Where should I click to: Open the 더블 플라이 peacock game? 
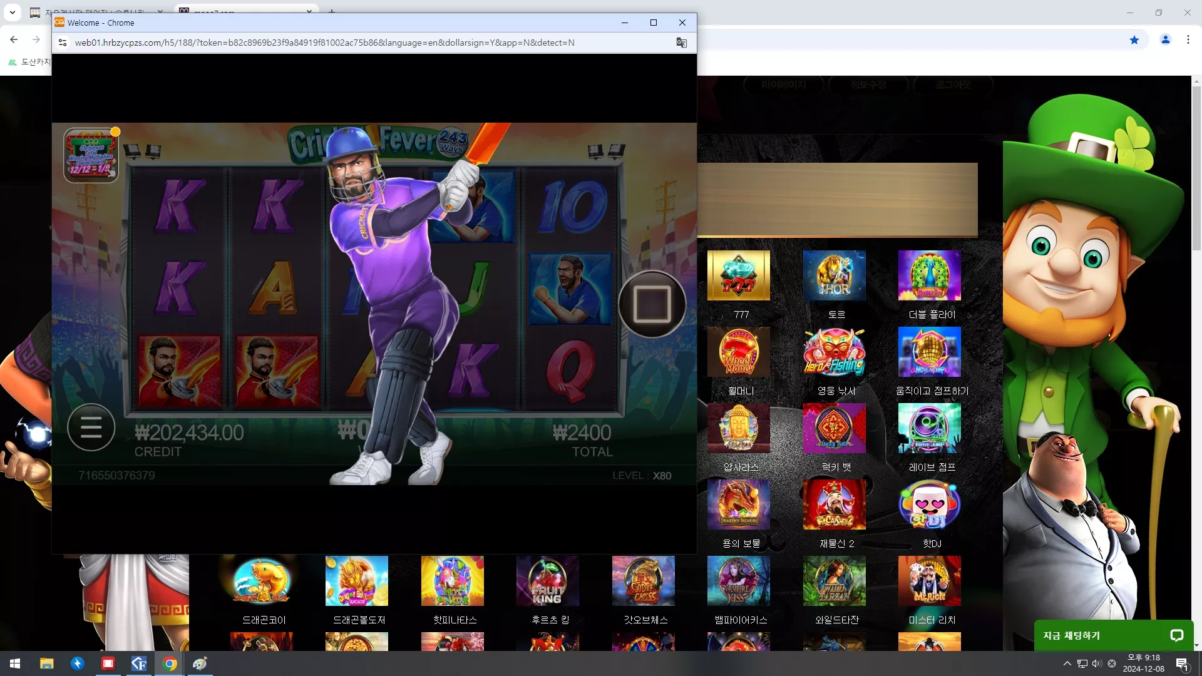930,275
